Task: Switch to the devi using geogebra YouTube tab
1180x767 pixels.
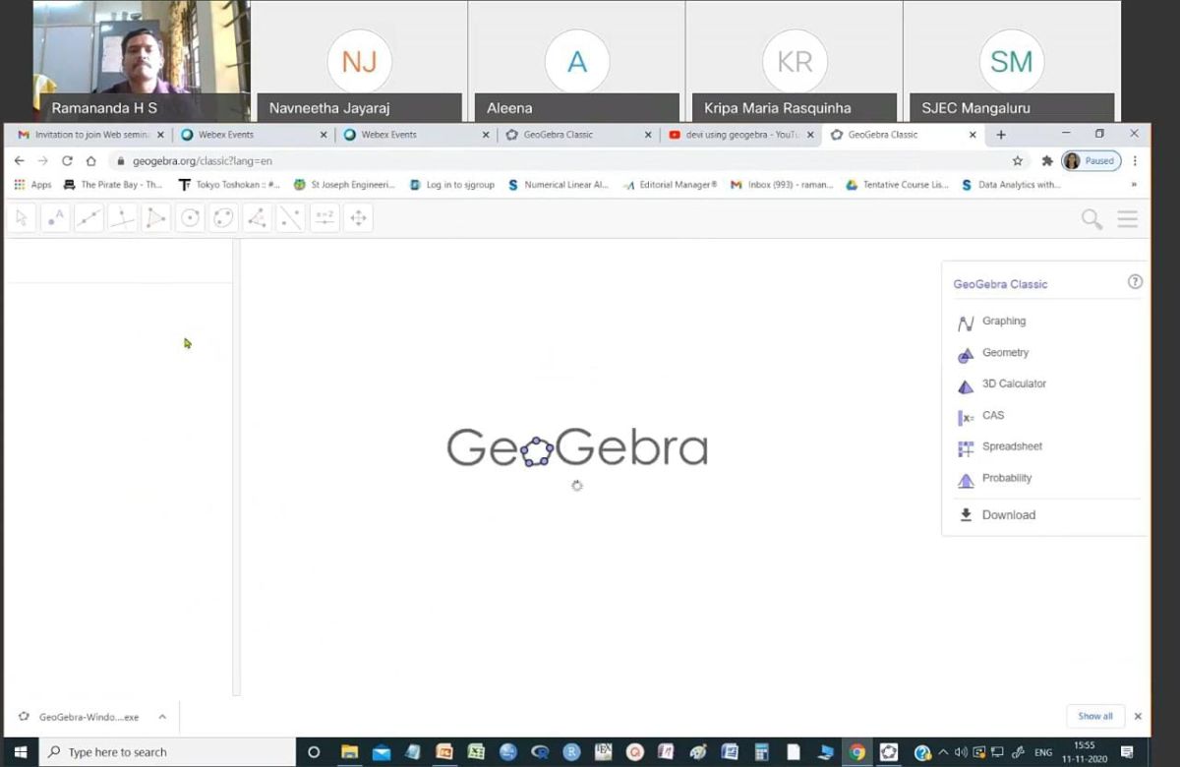Action: 739,135
